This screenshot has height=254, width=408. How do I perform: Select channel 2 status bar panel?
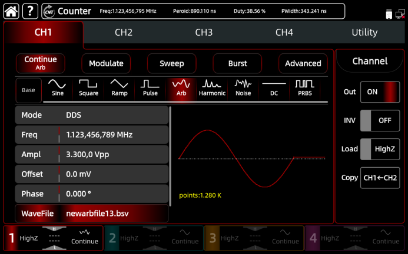click(154, 238)
